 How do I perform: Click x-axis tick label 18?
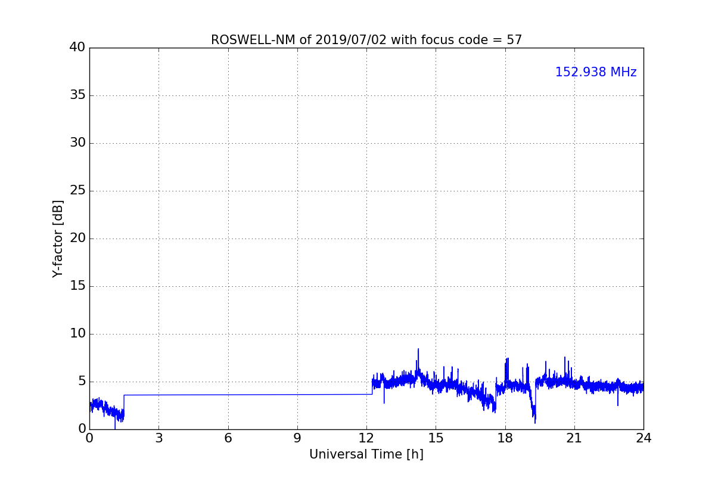tap(505, 438)
